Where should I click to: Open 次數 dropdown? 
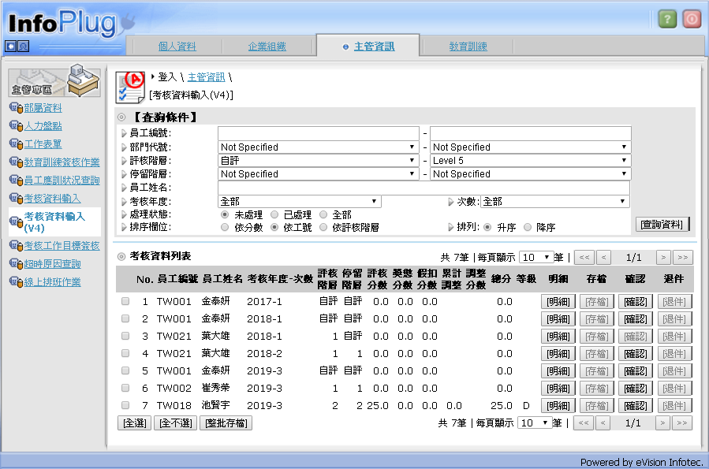pyautogui.click(x=555, y=202)
